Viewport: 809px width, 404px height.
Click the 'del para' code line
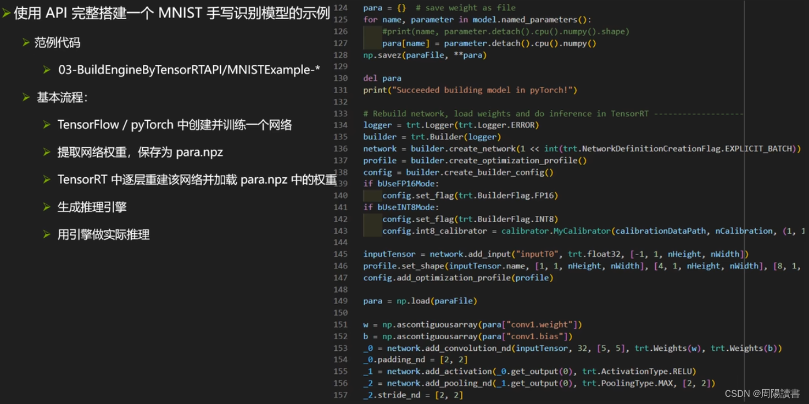(x=382, y=78)
